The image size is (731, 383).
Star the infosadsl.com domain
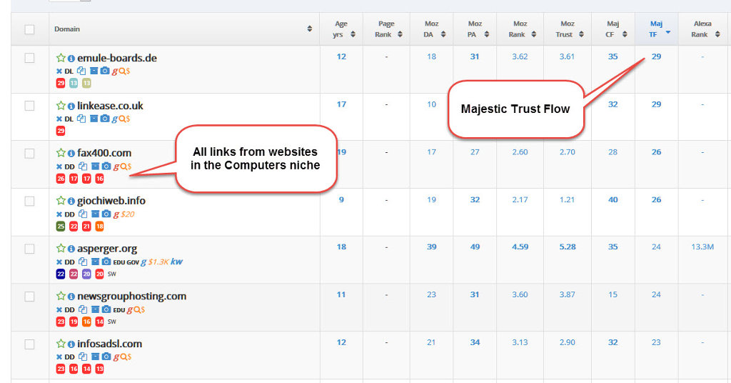point(61,344)
